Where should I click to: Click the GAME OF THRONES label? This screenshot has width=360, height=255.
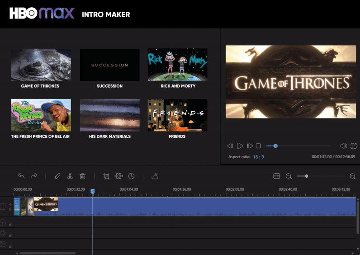(x=40, y=86)
